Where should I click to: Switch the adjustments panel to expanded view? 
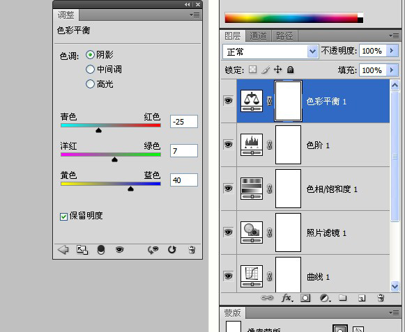point(82,250)
